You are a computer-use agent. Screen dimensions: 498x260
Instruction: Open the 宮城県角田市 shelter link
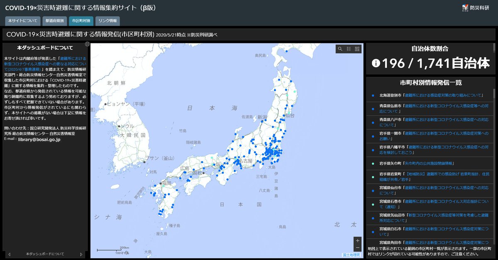click(x=447, y=242)
